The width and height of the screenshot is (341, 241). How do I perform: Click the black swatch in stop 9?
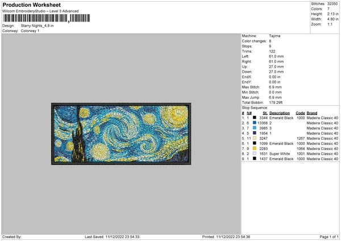[255, 159]
